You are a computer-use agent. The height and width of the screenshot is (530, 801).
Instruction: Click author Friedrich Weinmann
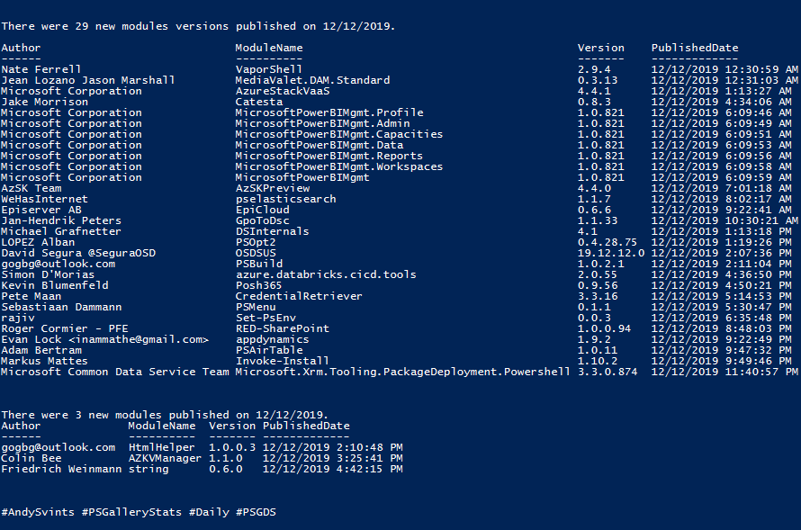coord(61,469)
